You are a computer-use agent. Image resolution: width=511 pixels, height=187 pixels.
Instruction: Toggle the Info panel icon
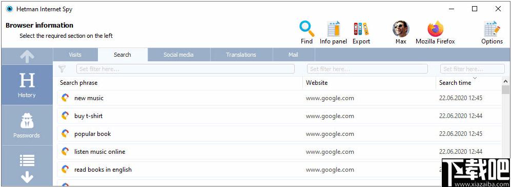[x=333, y=29]
